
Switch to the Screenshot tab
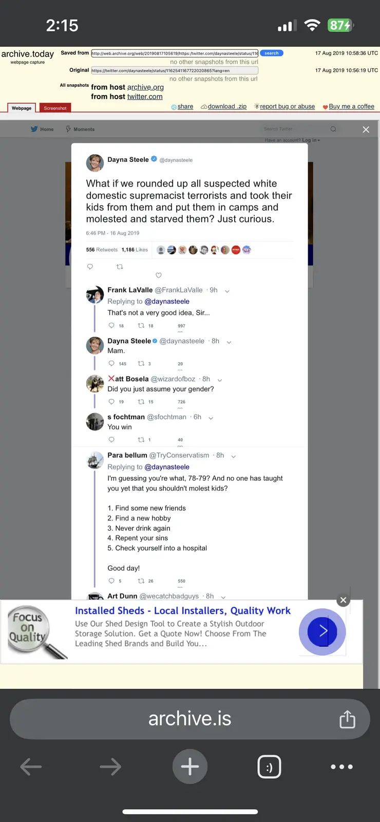pyautogui.click(x=55, y=108)
